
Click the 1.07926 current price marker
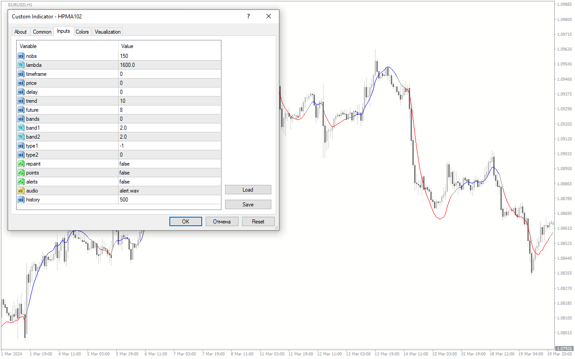coord(564,348)
